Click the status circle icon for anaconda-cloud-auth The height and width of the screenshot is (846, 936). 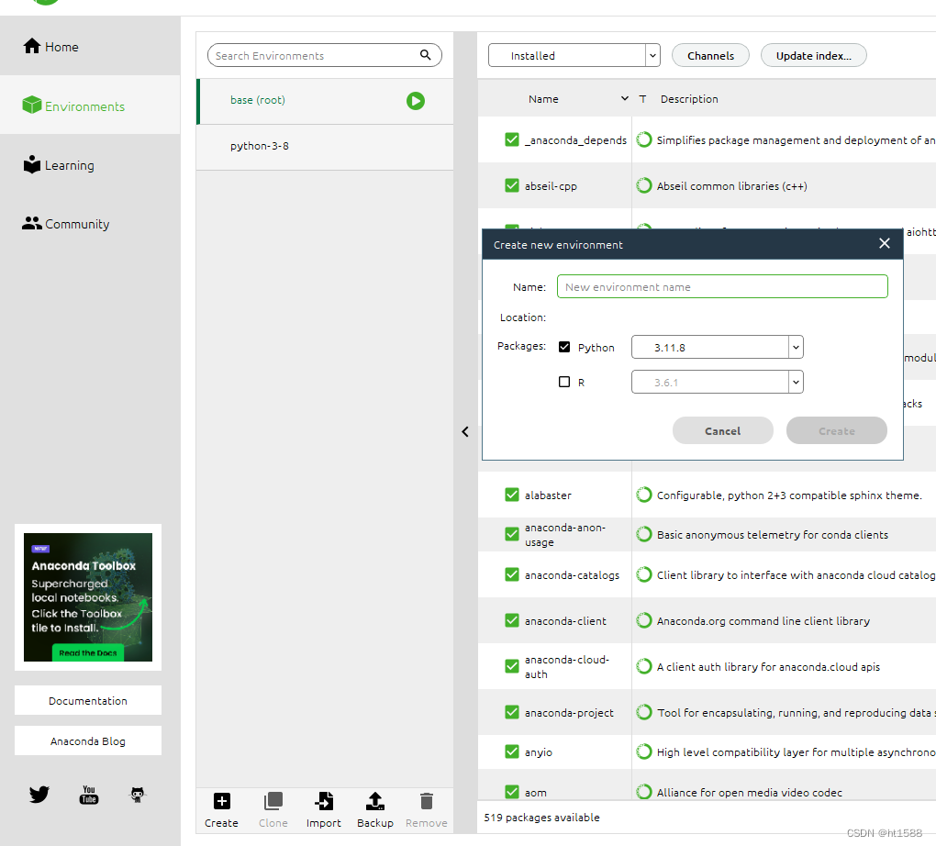pos(643,666)
